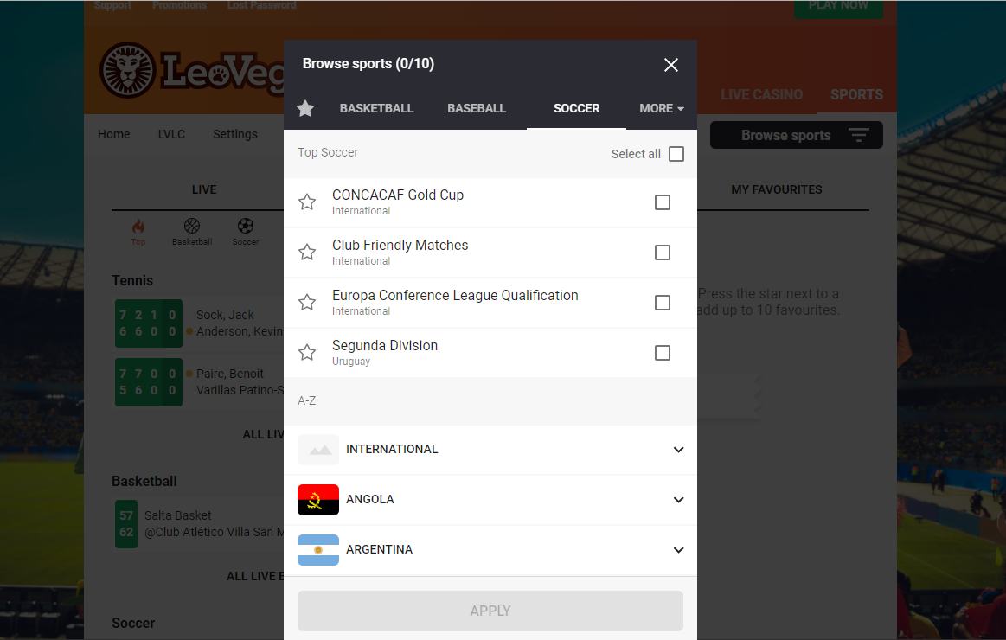
Task: Open the Salta Basket live game
Action: [x=199, y=524]
